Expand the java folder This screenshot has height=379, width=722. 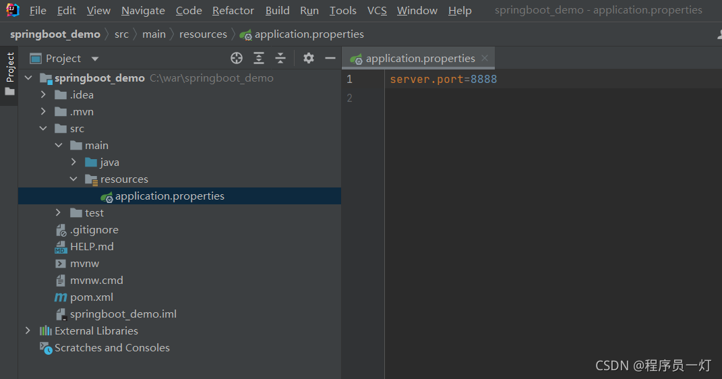[73, 162]
